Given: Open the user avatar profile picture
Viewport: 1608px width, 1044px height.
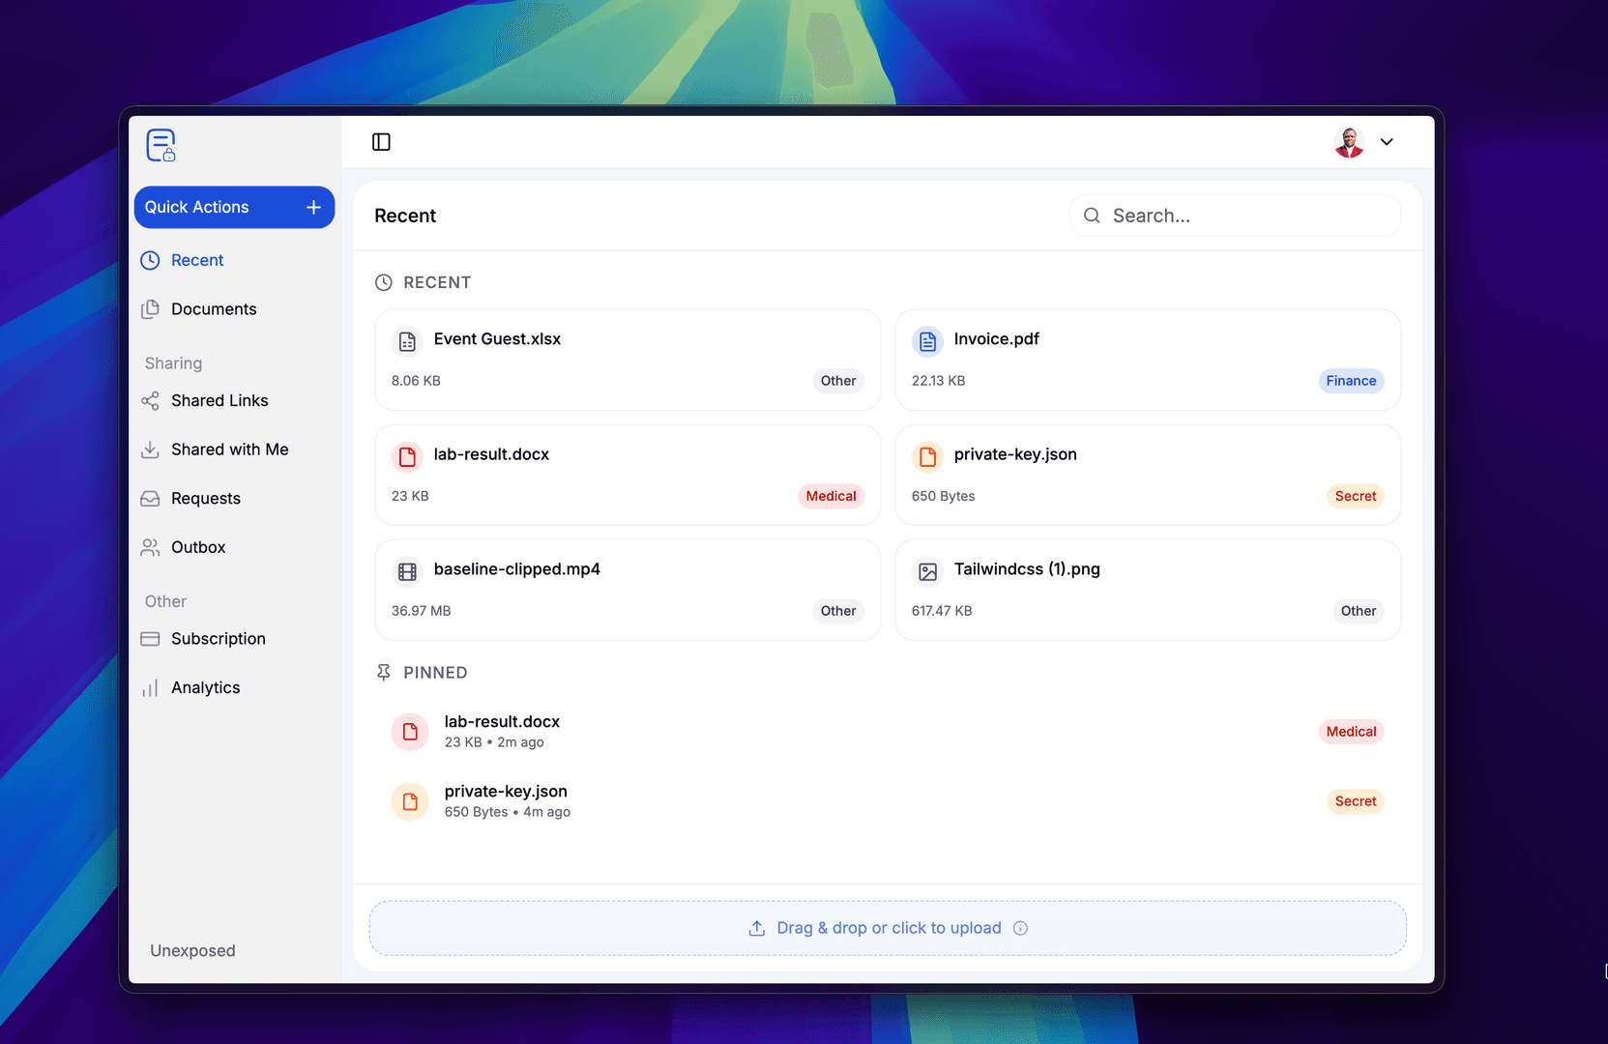Looking at the screenshot, I should (1349, 142).
